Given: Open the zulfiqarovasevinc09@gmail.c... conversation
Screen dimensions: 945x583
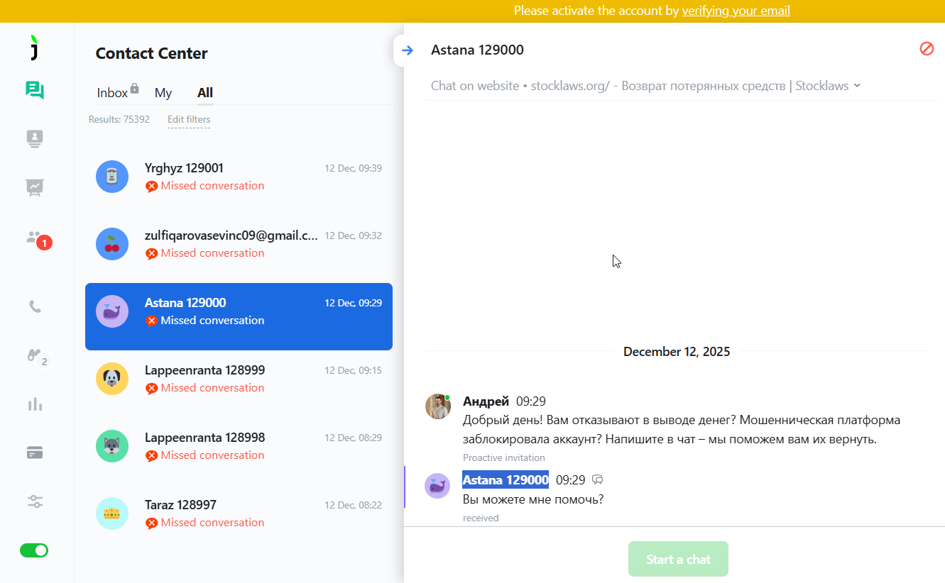Looking at the screenshot, I should point(239,244).
